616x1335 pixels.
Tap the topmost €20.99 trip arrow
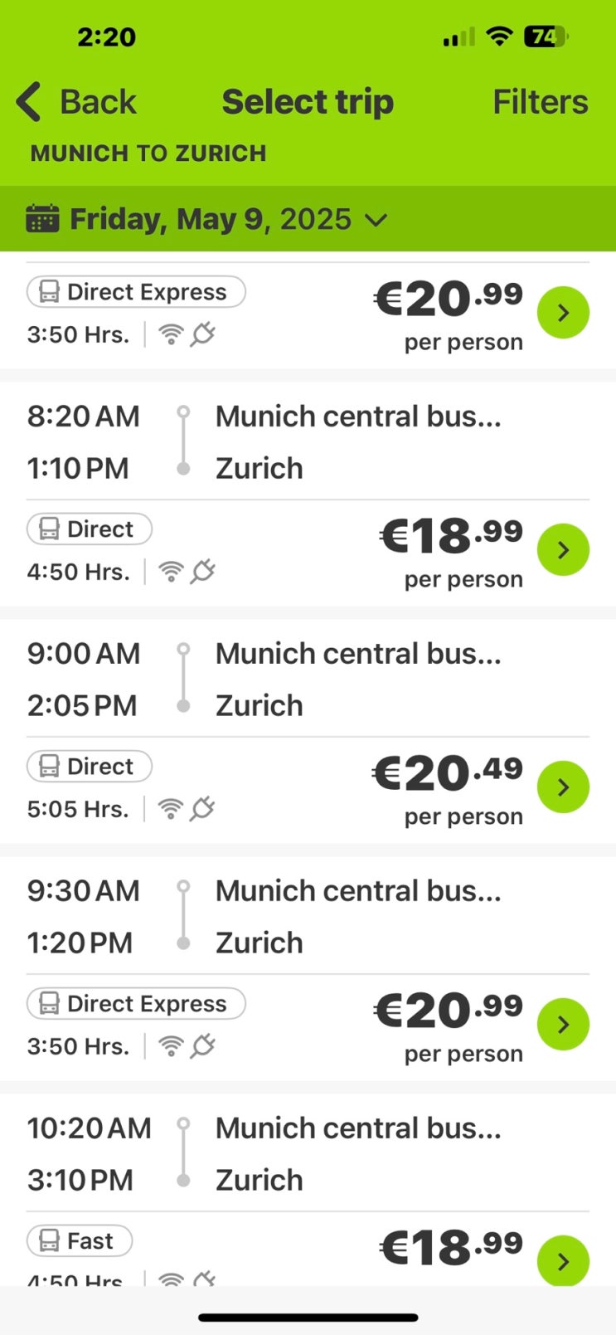click(563, 313)
